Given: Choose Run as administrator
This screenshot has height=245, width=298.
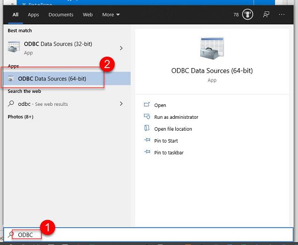Looking at the screenshot, I should (x=176, y=117).
